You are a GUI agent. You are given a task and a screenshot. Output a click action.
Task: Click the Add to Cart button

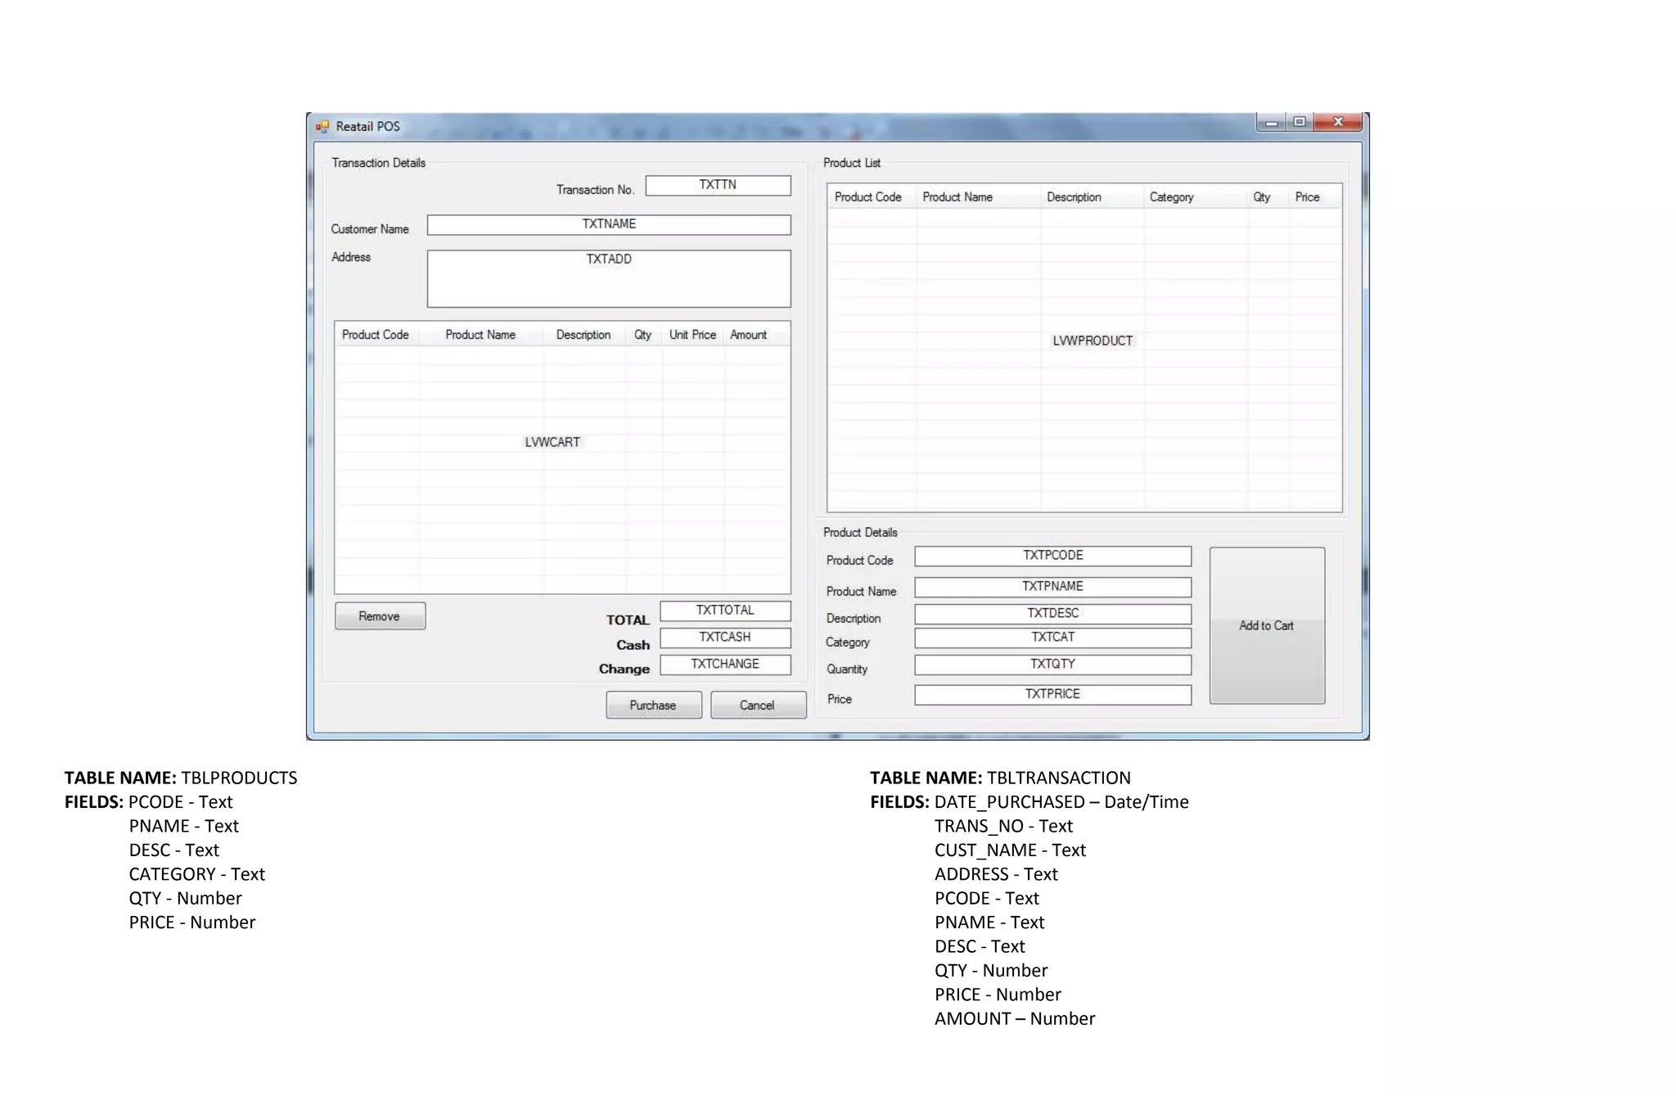pos(1266,625)
